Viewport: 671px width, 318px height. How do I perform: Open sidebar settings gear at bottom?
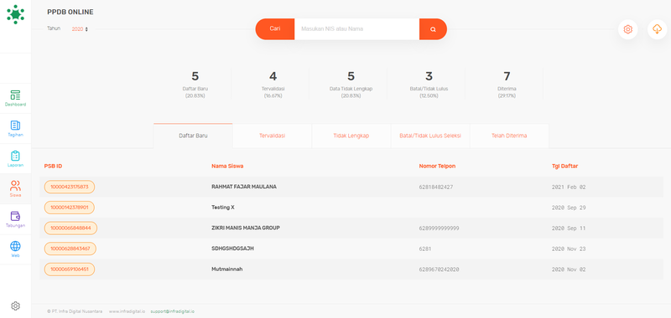[x=15, y=305]
